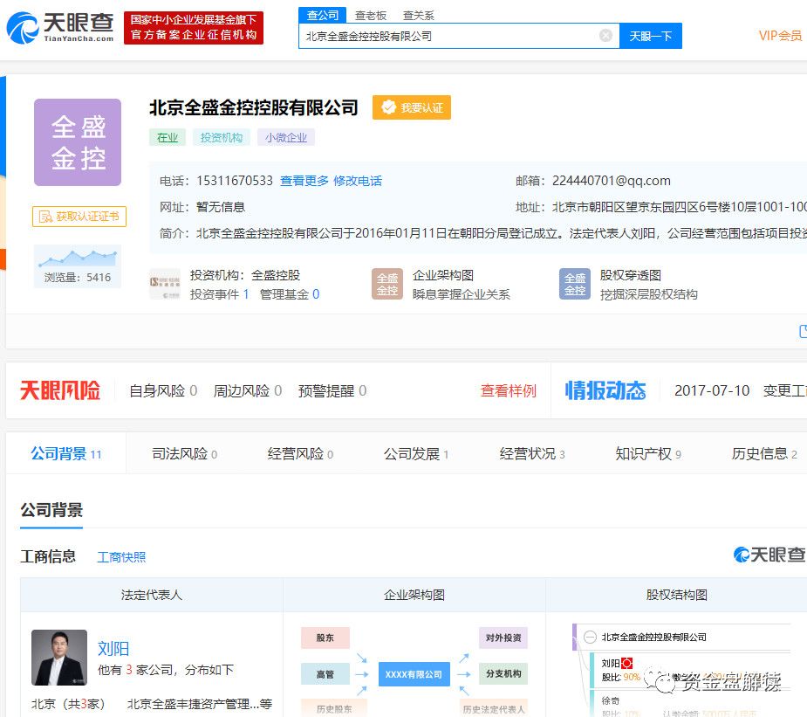Click 预警提醒 0 item

332,391
